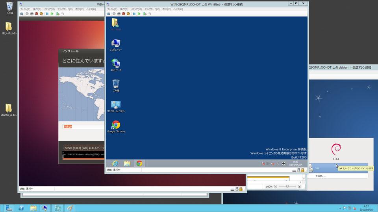This screenshot has height=212, width=378.
Task: Launch Internet Explorer from Win8 guest taskbar
Action: click(115, 163)
